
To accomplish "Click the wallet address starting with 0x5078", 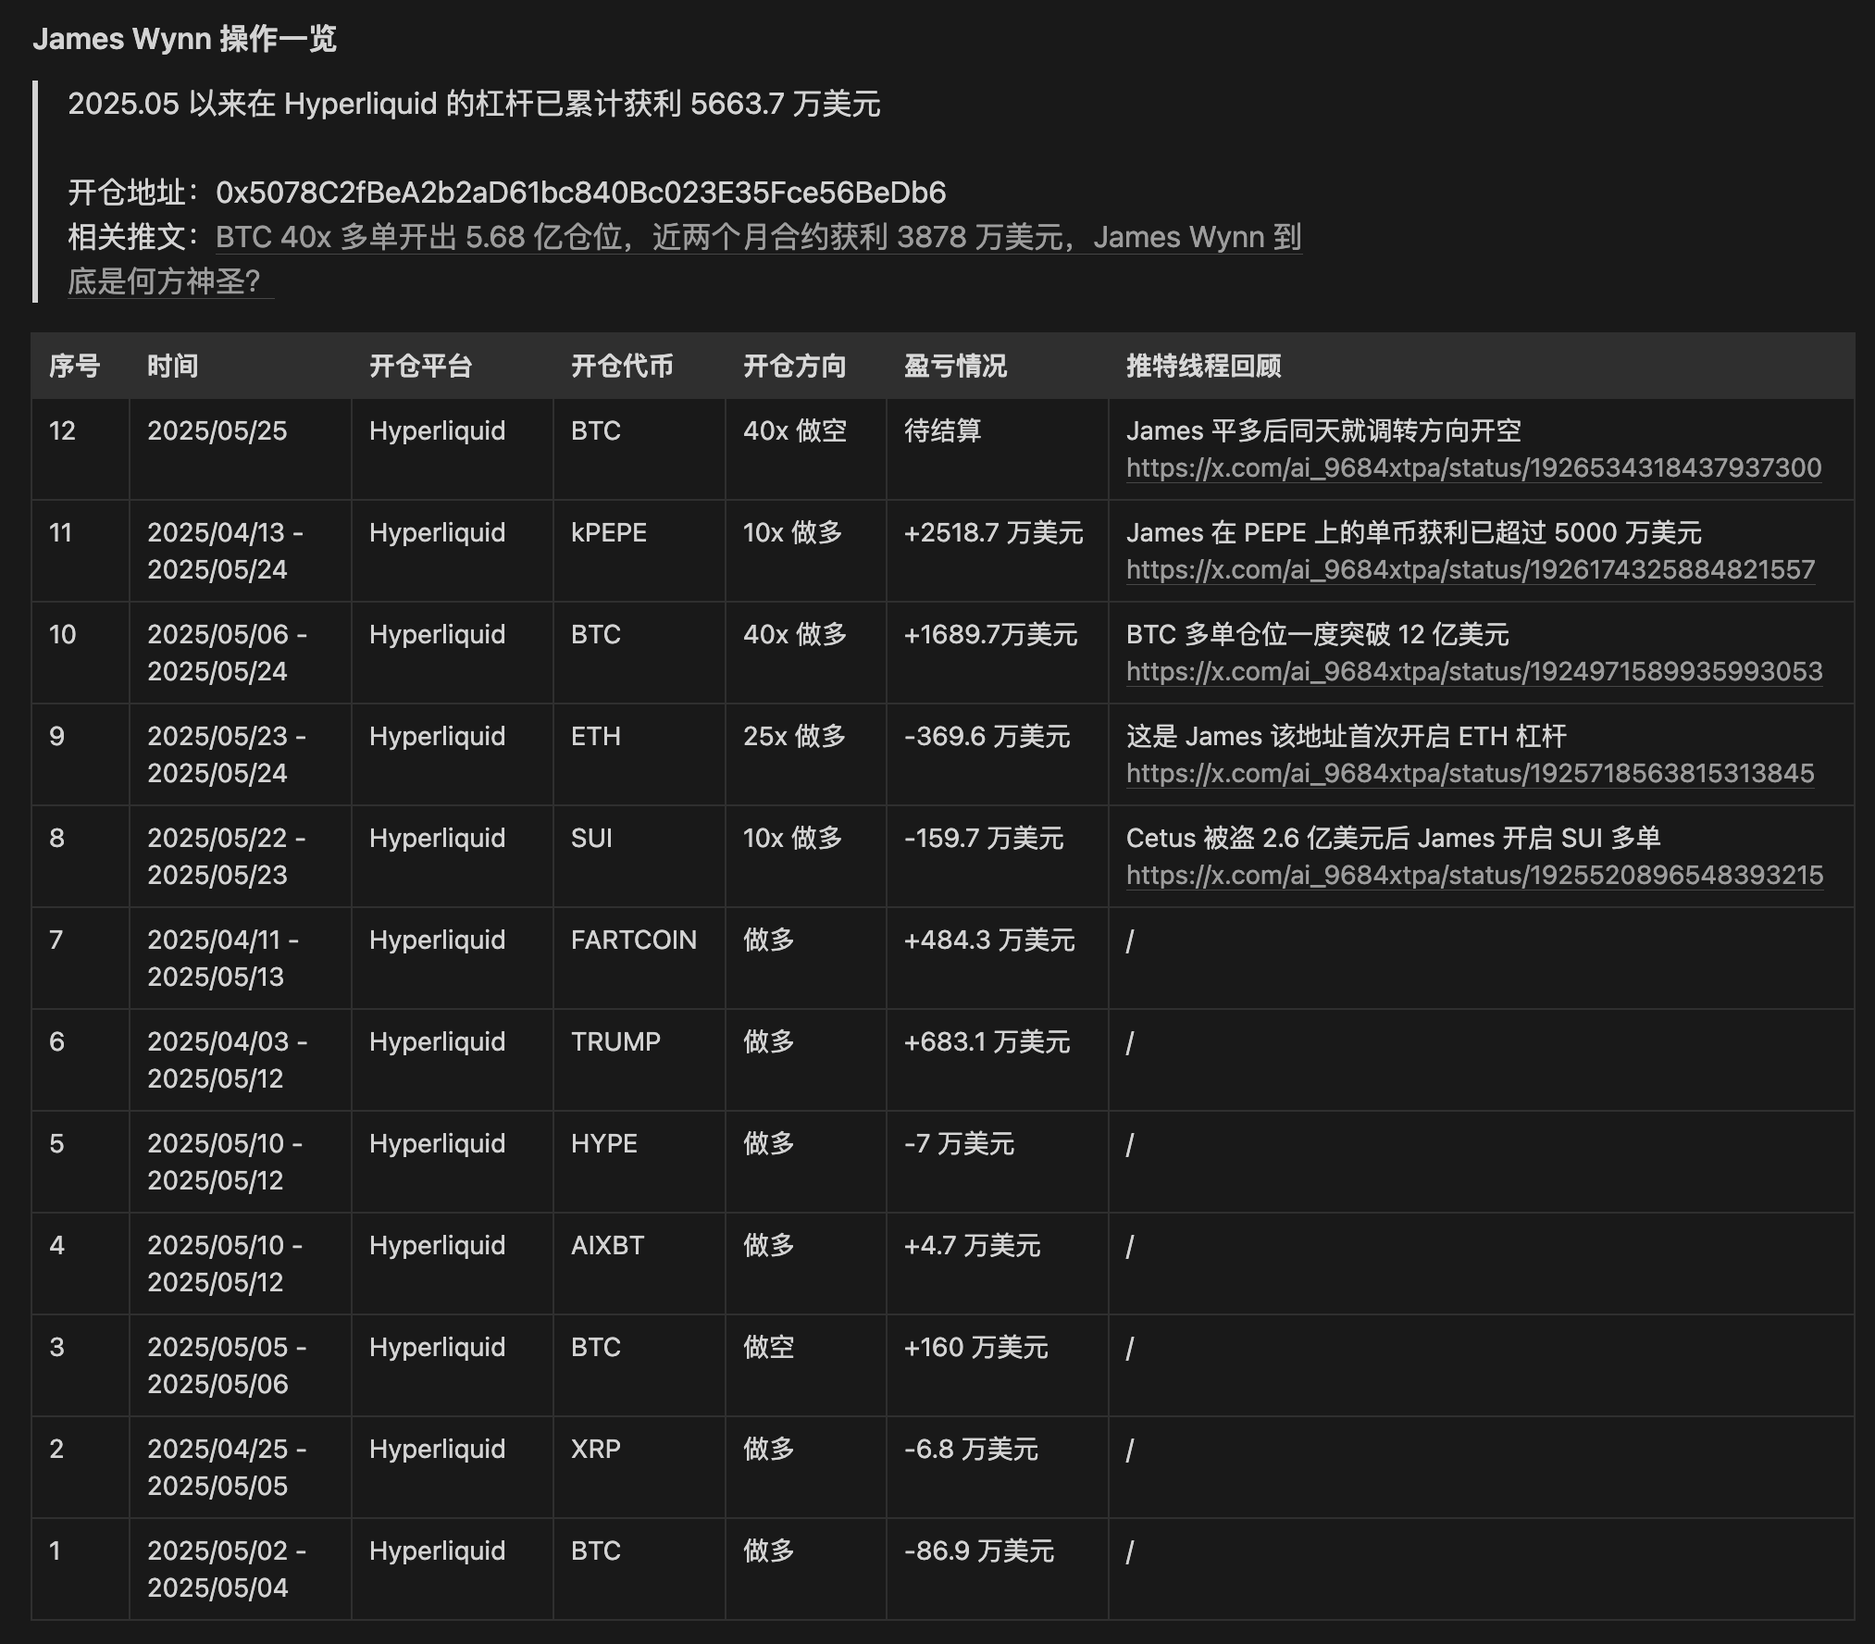I will tap(580, 193).
